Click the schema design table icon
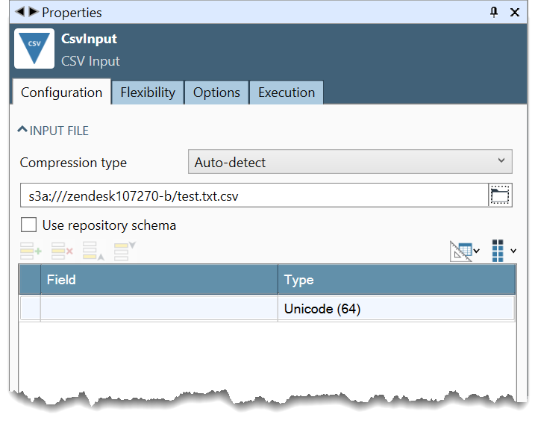This screenshot has width=538, height=435. point(461,251)
